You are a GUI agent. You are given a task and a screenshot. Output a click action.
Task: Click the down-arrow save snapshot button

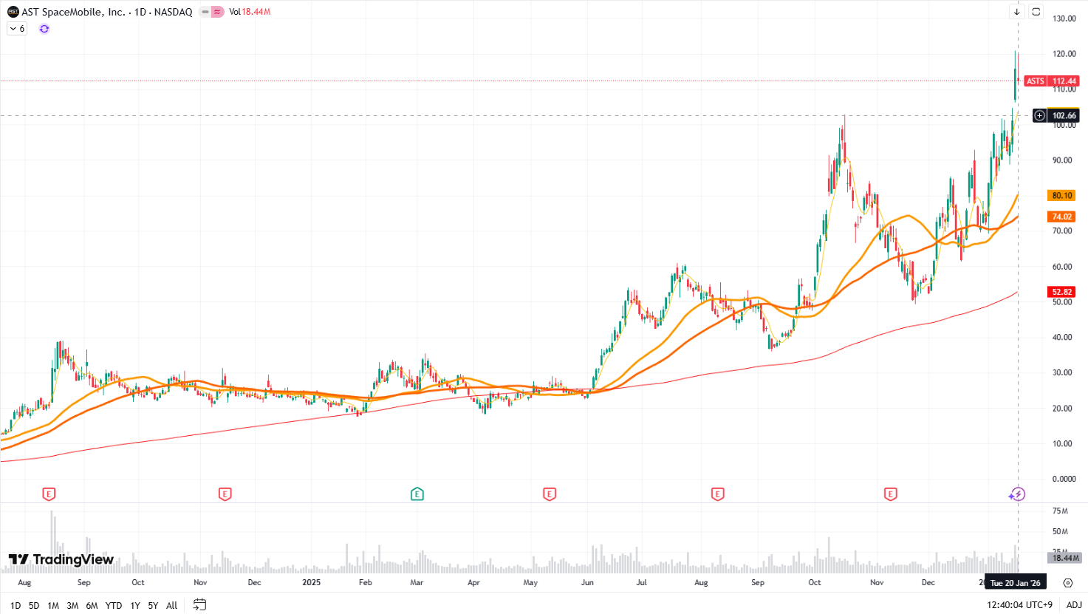point(1017,12)
